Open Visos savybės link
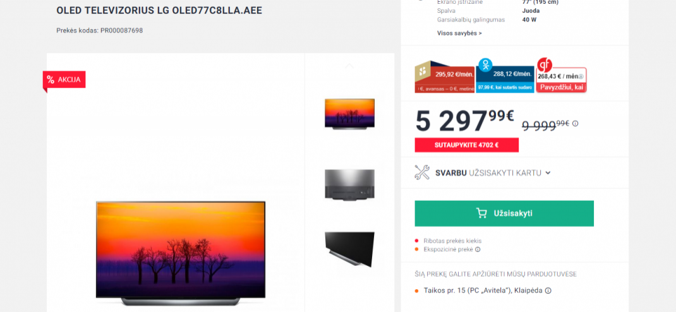The height and width of the screenshot is (312, 676). tap(459, 33)
